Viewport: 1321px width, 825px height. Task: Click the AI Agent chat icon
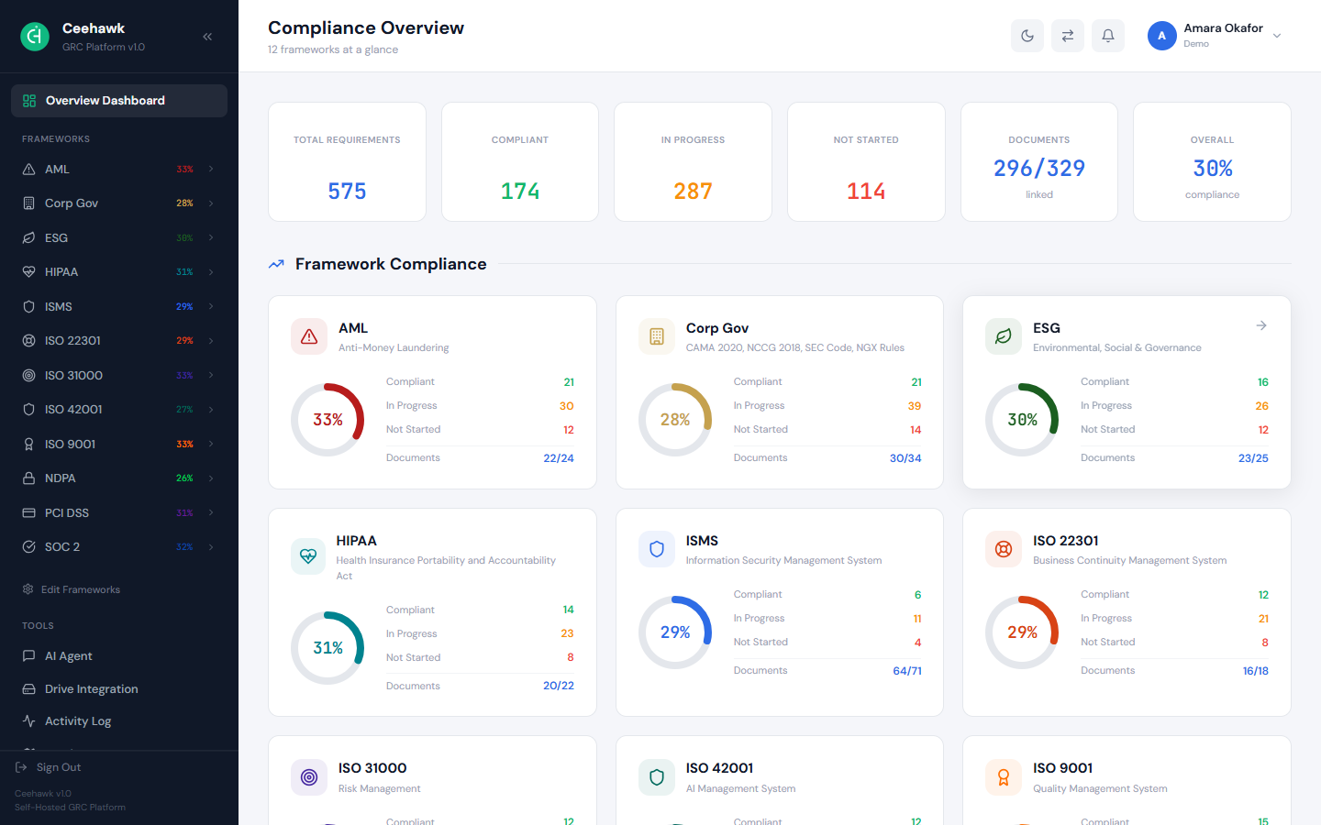click(28, 656)
